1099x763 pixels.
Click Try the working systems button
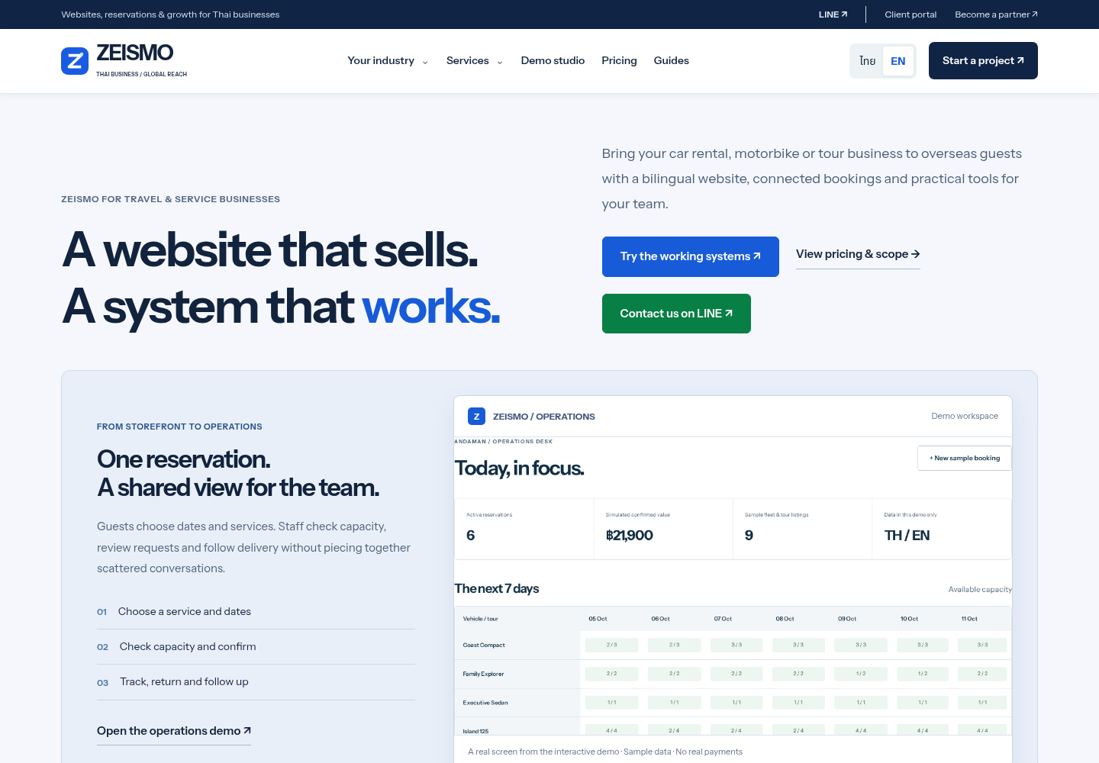coord(691,256)
